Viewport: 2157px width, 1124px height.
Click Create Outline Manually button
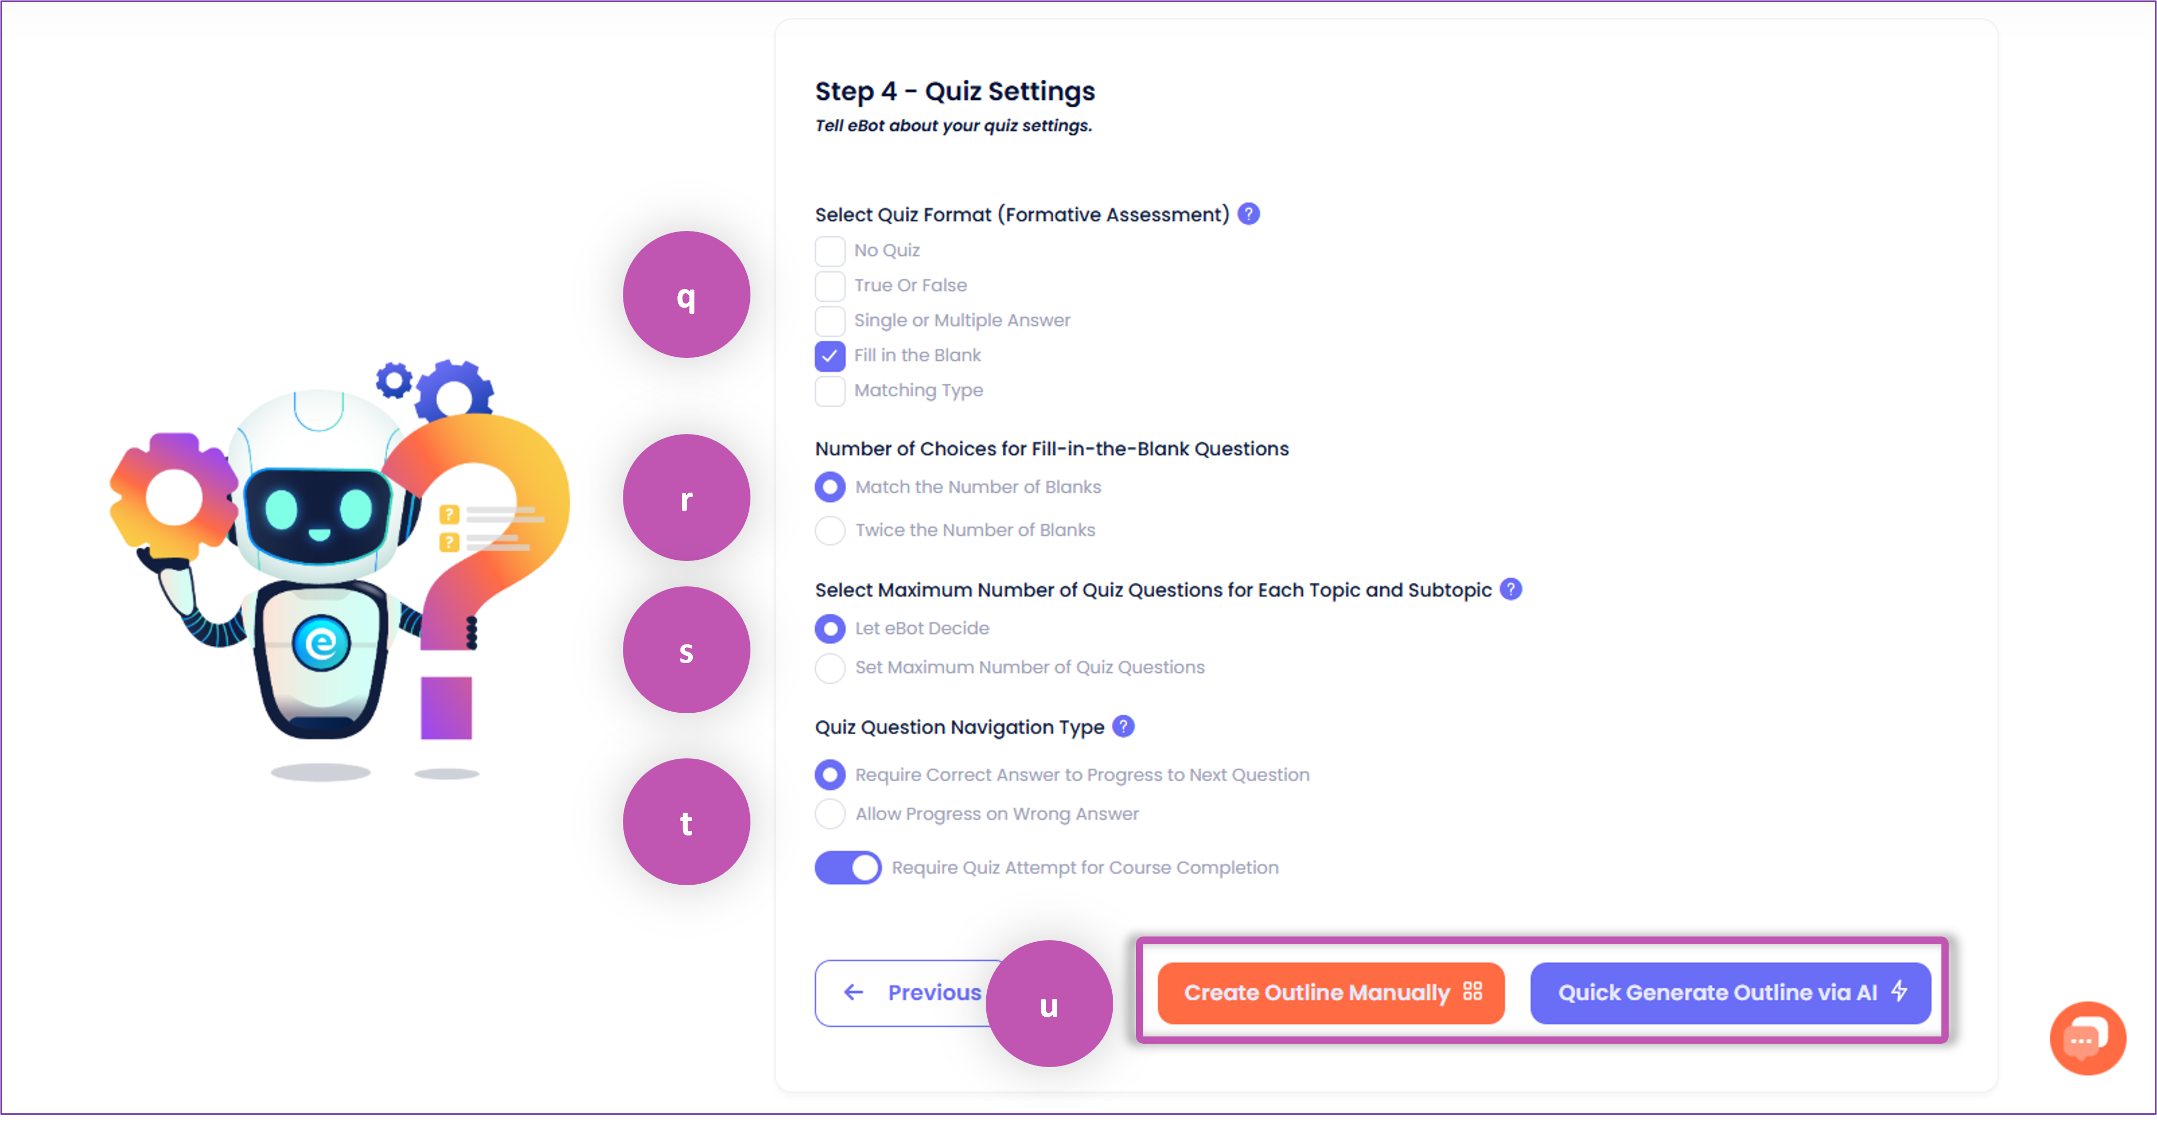click(x=1330, y=993)
